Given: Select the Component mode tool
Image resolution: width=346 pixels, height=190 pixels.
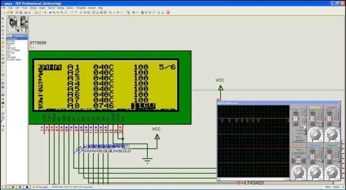Looking at the screenshot, I should tap(3, 22).
